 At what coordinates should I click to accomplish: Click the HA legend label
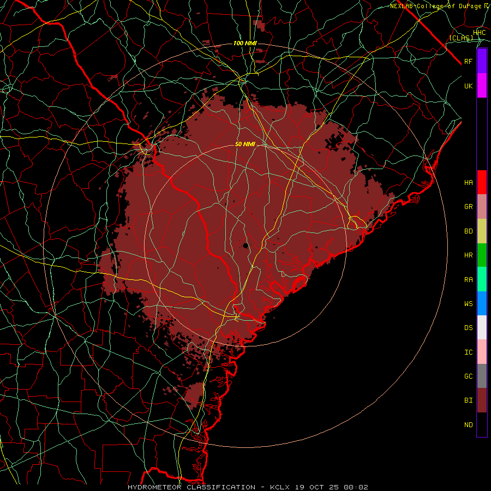(469, 183)
